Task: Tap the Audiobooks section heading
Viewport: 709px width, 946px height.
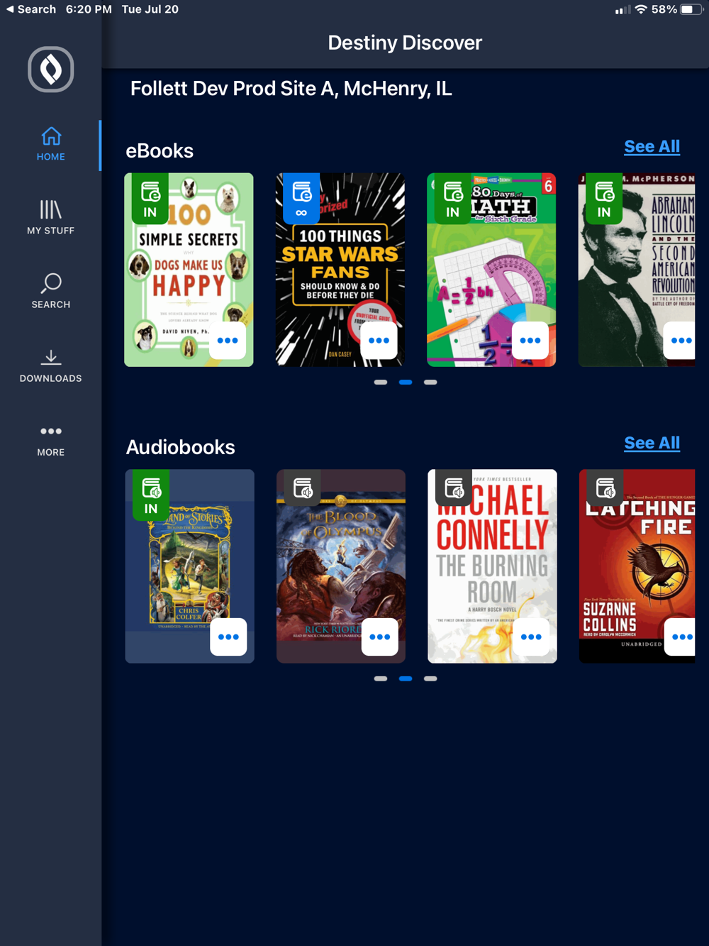Action: pos(180,447)
